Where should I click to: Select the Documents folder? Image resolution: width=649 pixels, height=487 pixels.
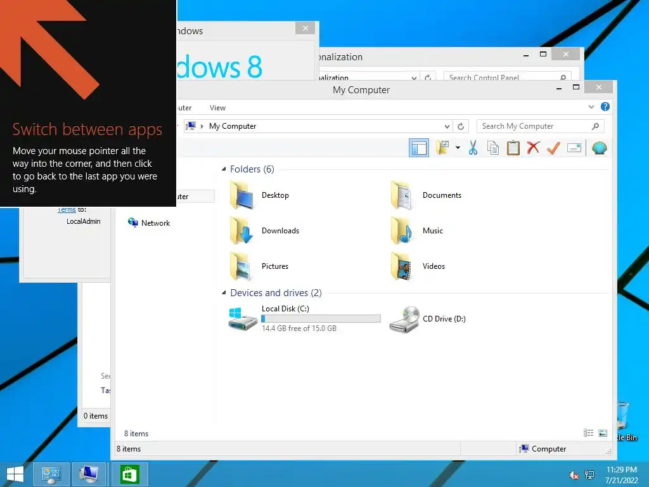coord(427,195)
